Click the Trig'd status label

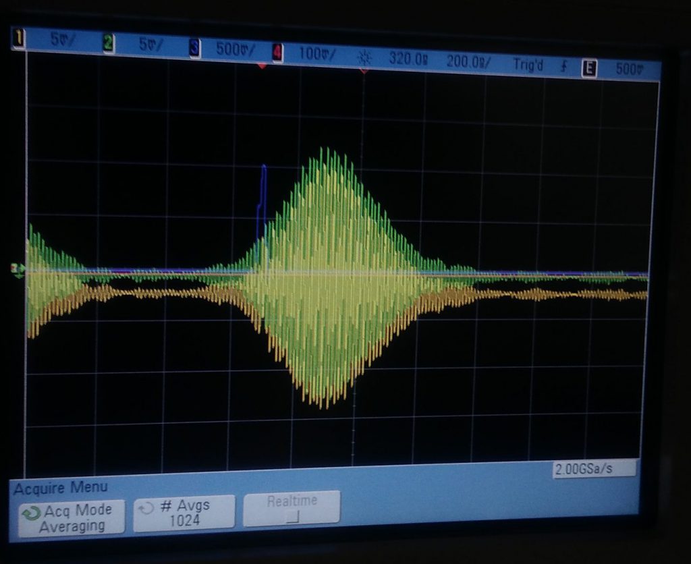coord(528,64)
